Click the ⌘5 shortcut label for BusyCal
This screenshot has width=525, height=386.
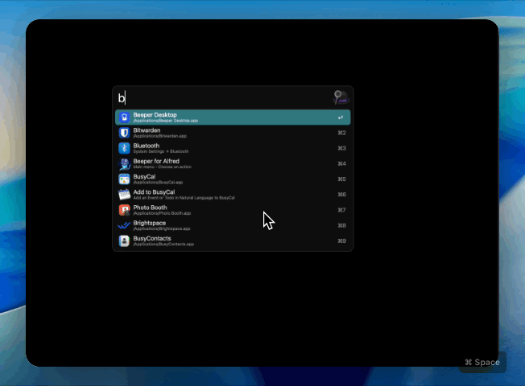pyautogui.click(x=341, y=179)
